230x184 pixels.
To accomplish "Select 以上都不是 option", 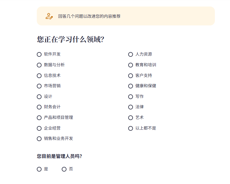I will click(x=131, y=128).
